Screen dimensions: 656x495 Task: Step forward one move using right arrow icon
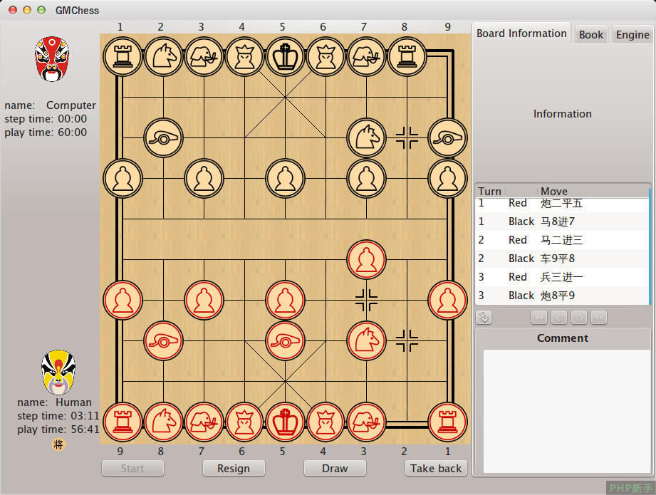point(578,318)
